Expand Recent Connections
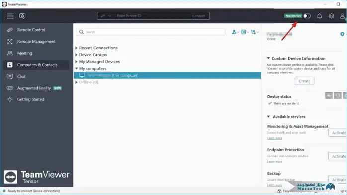 [76, 48]
